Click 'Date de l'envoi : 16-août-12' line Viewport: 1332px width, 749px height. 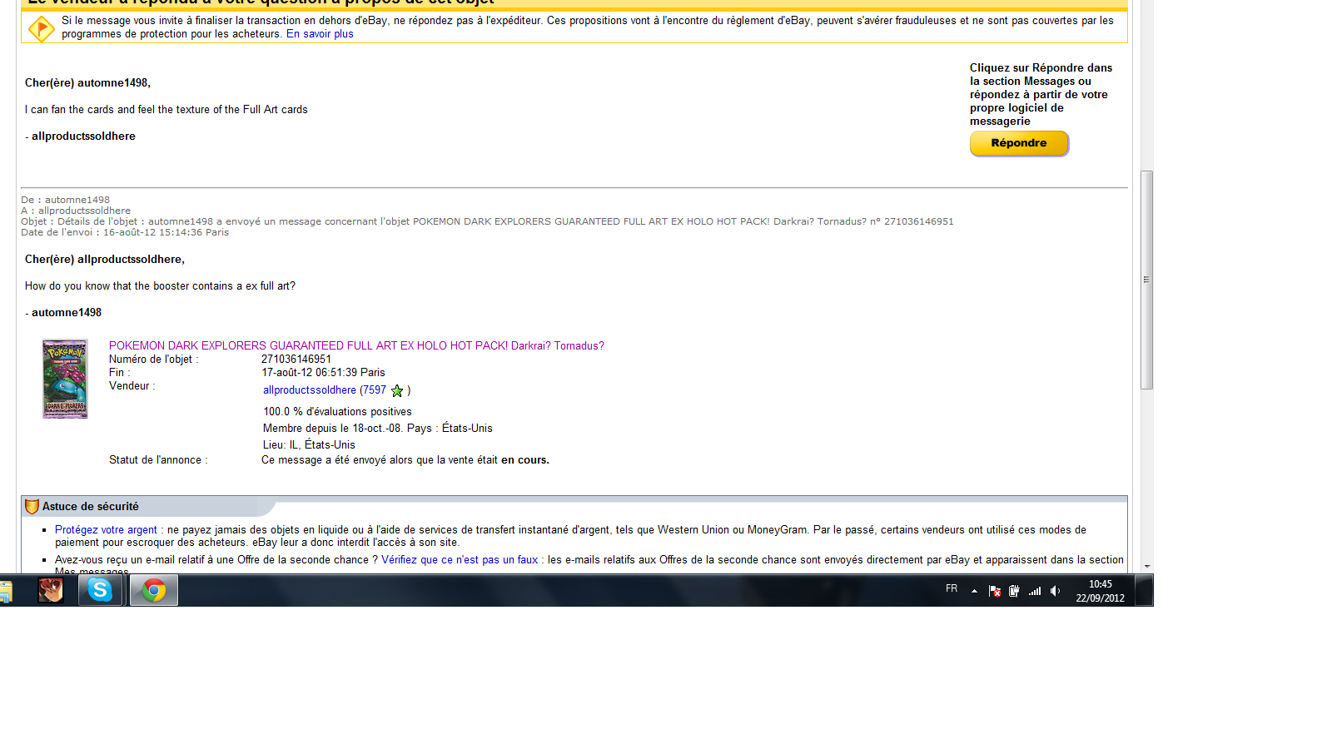(125, 232)
